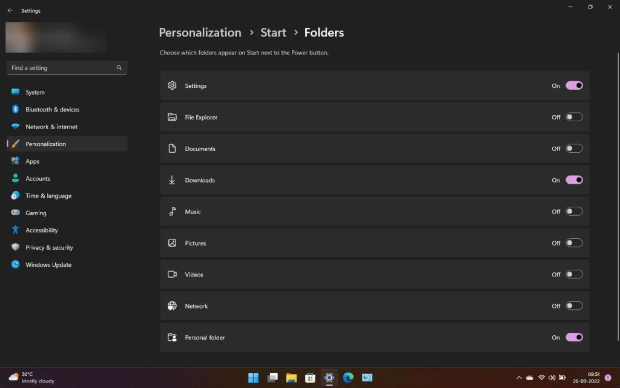
Task: Open Microsoft Store from the taskbar
Action: [311, 378]
